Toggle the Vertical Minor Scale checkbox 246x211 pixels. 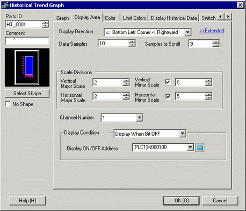click(168, 82)
